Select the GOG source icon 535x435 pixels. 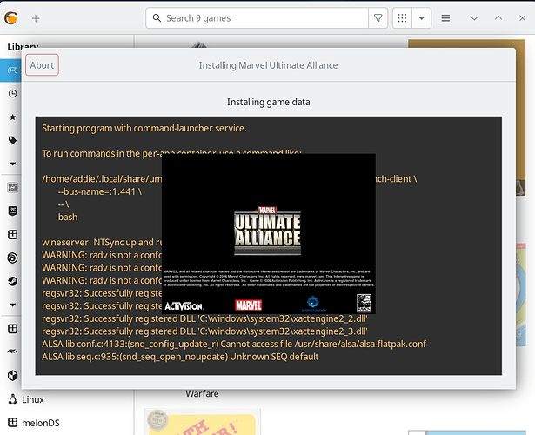pyautogui.click(x=13, y=187)
